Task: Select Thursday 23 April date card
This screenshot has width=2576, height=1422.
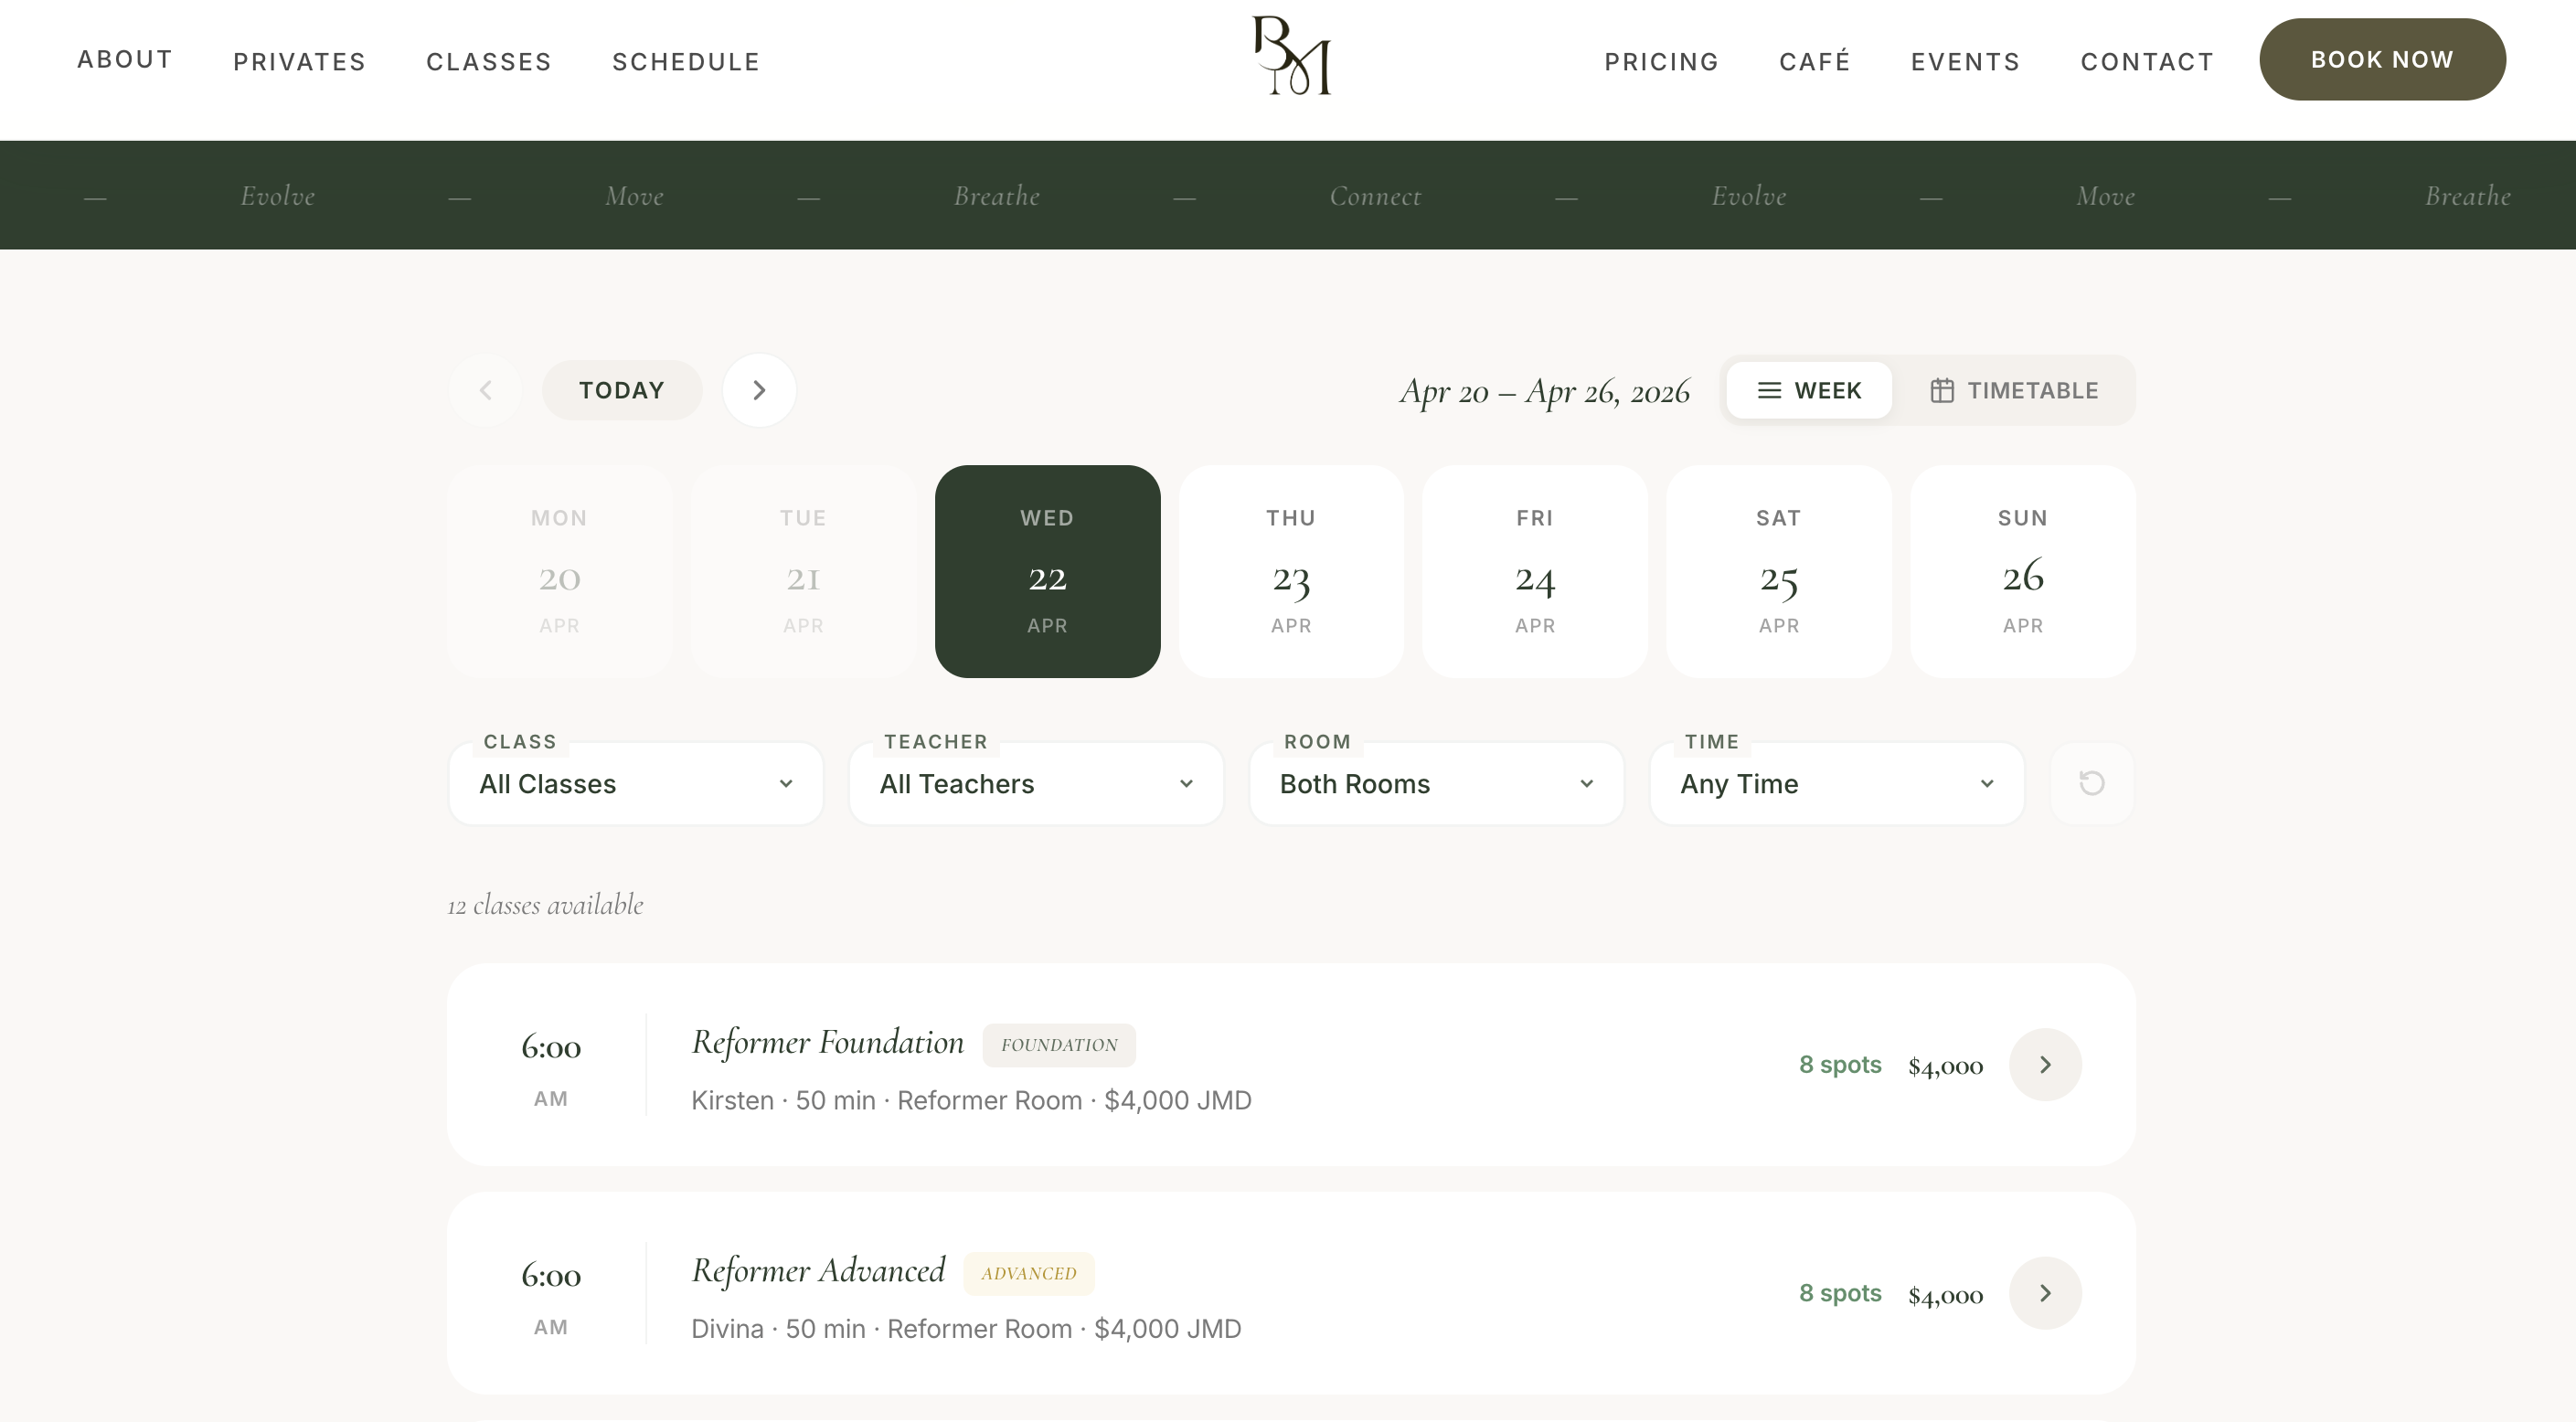Action: point(1291,571)
